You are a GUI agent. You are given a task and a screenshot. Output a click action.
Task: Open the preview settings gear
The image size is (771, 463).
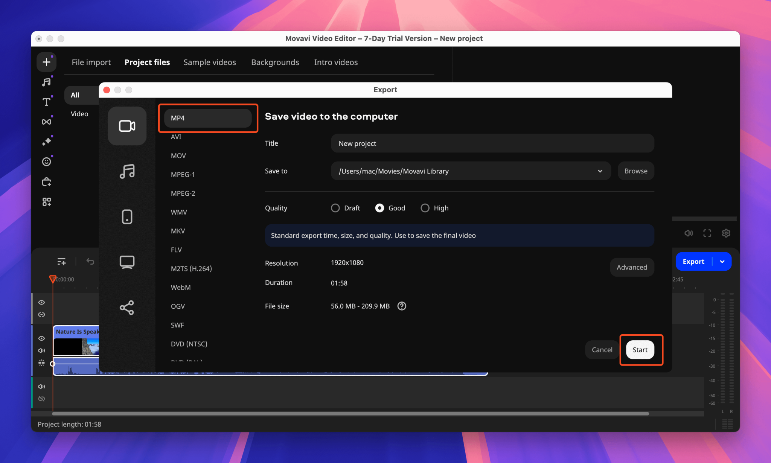pyautogui.click(x=726, y=233)
